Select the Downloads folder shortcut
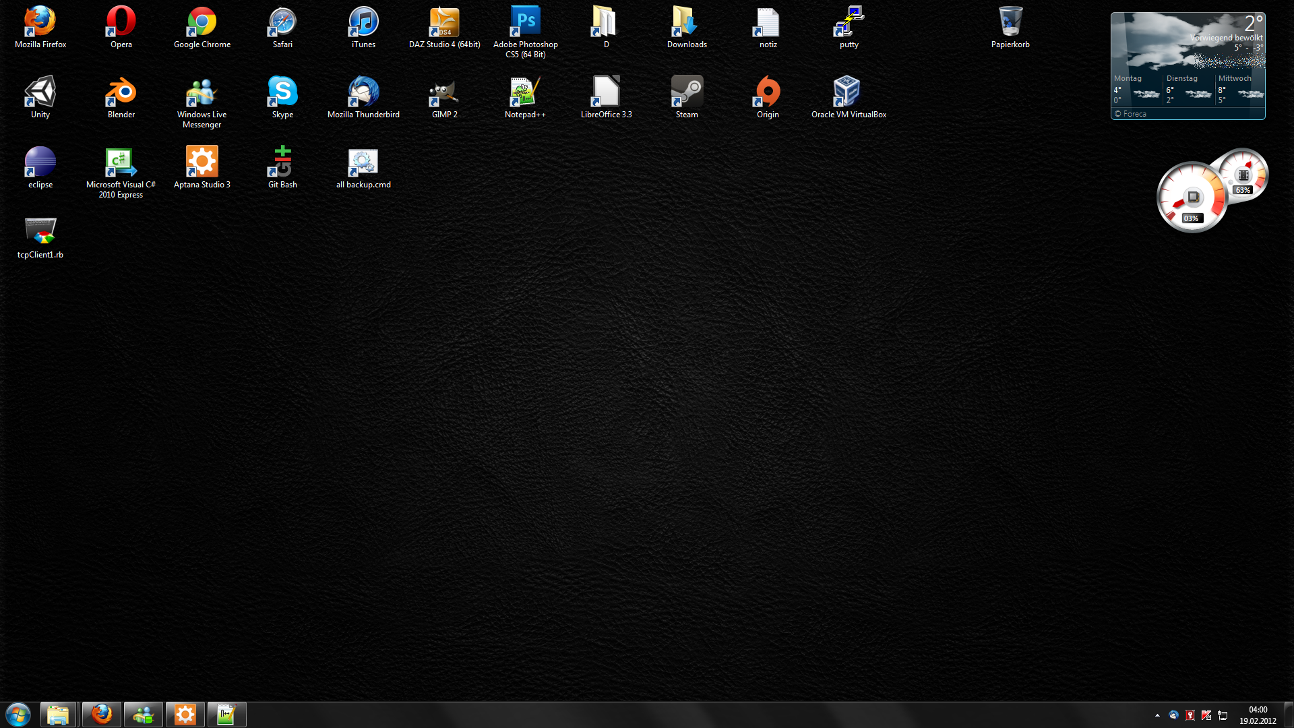1294x728 pixels. click(687, 28)
